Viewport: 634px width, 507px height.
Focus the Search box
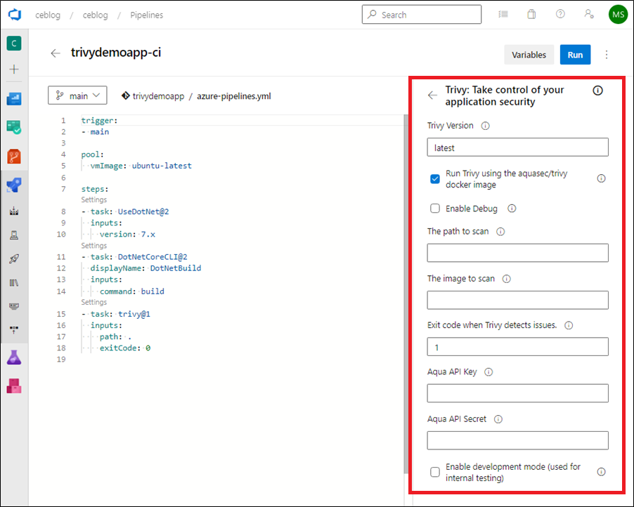[x=422, y=15]
